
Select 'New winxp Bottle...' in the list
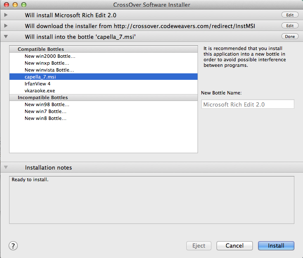point(103,63)
